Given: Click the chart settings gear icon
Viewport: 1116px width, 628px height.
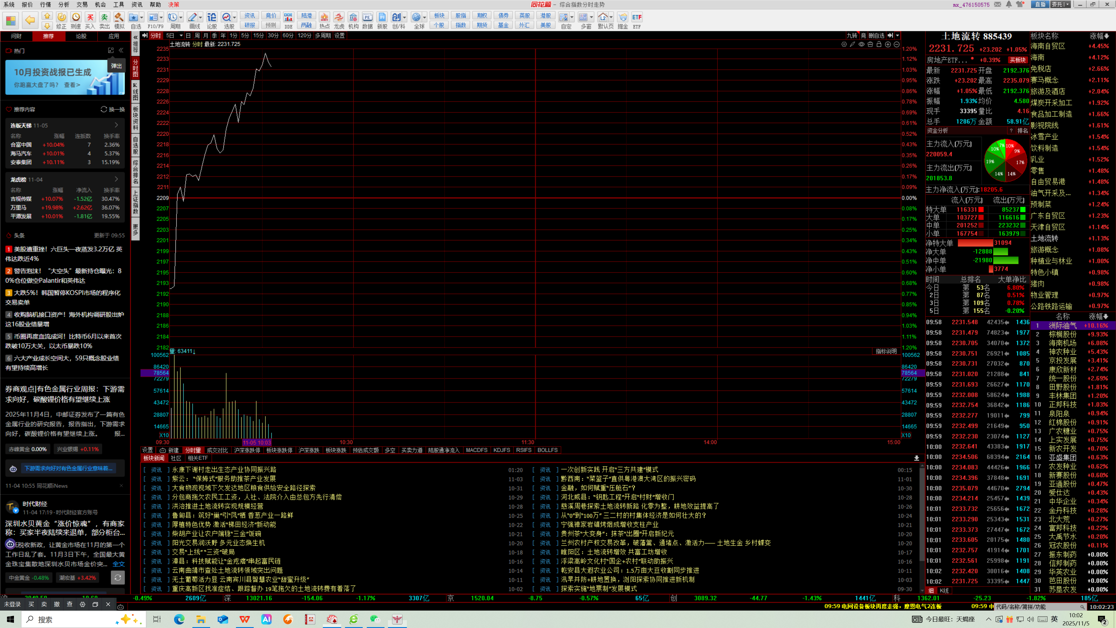Looking at the screenshot, I should tap(844, 45).
